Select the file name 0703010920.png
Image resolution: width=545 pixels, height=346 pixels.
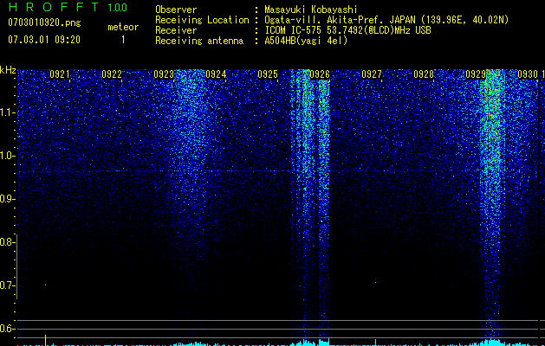pos(44,23)
